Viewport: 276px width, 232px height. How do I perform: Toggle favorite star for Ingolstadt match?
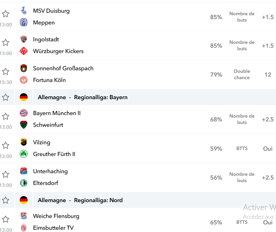coord(5,42)
